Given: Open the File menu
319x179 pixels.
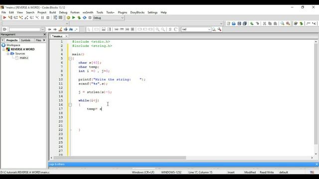Looking at the screenshot, I should pyautogui.click(x=3, y=12).
